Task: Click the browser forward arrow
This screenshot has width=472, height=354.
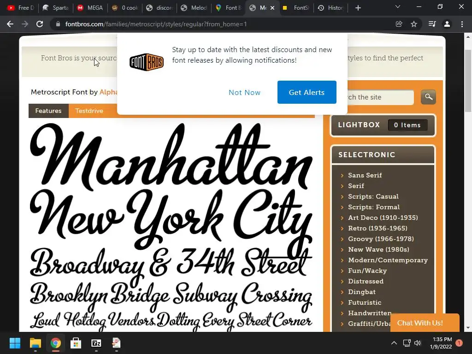Action: 25,24
